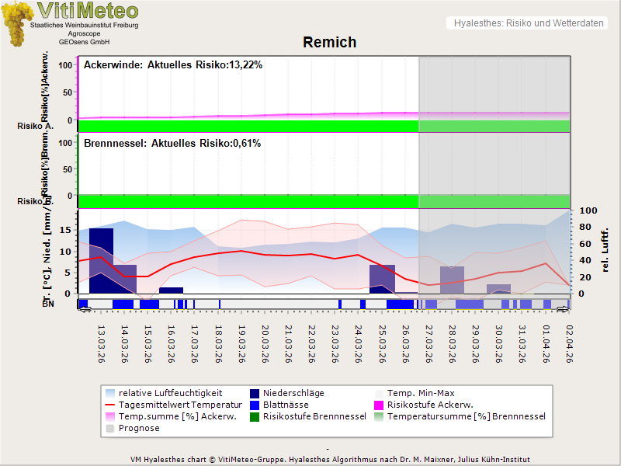This screenshot has height=466, width=621.
Task: Click the Prognose legend grey swatch
Action: pos(110,429)
